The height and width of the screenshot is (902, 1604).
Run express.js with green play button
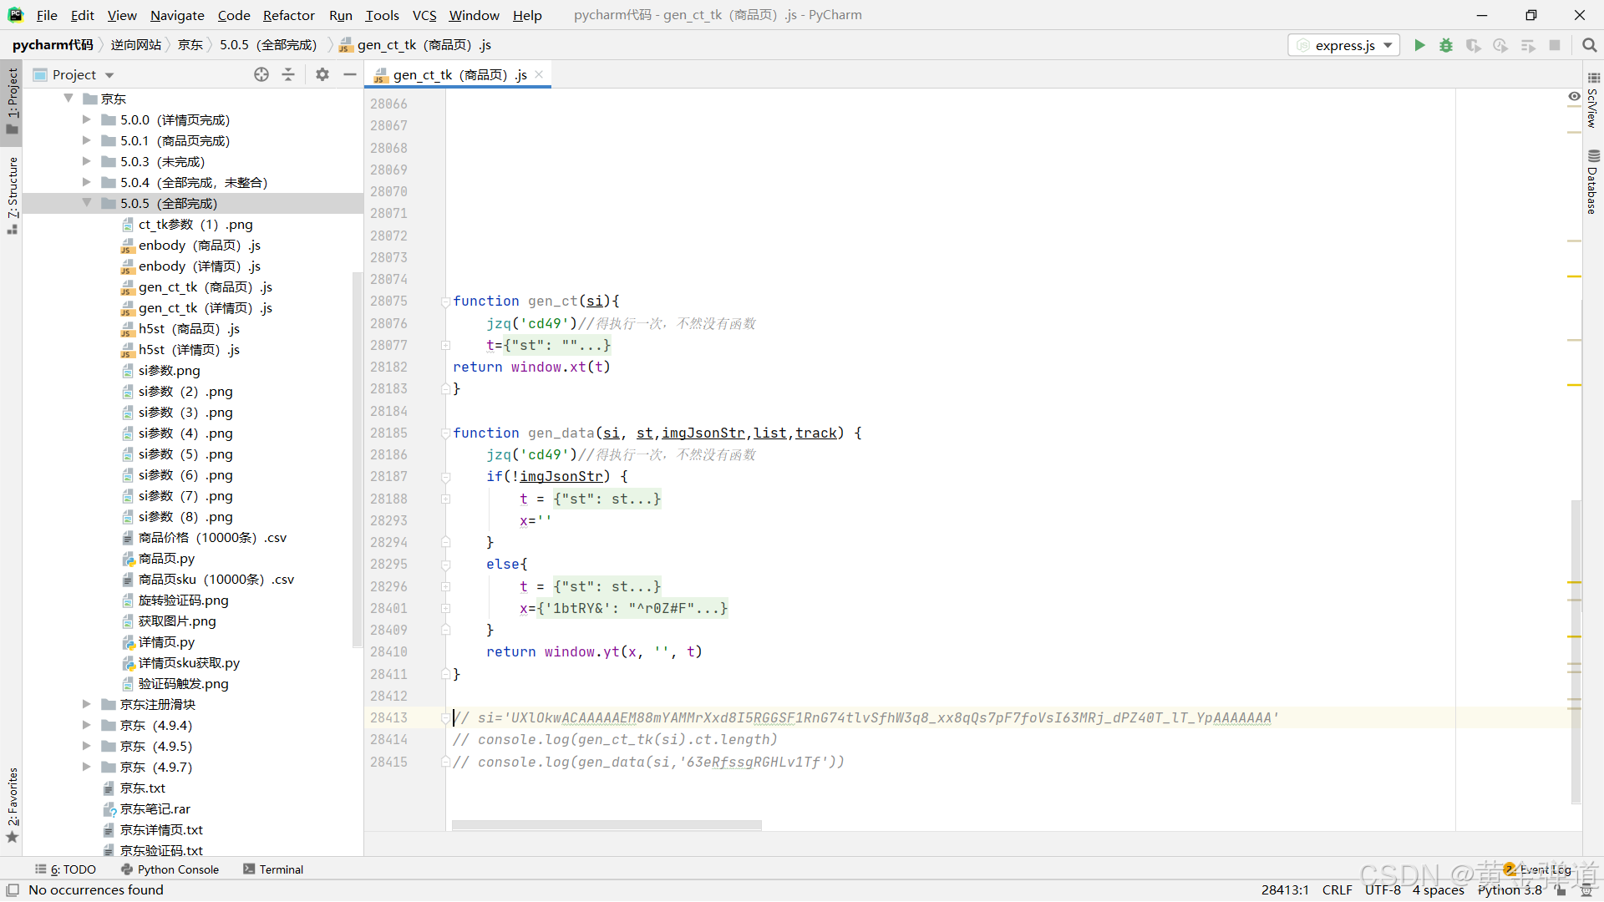pyautogui.click(x=1419, y=45)
